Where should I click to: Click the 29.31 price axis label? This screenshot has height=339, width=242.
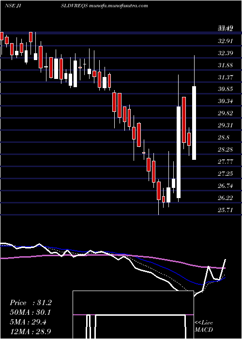click(x=226, y=125)
